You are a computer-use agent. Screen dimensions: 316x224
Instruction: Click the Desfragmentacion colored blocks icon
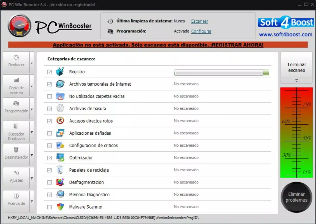[60, 182]
